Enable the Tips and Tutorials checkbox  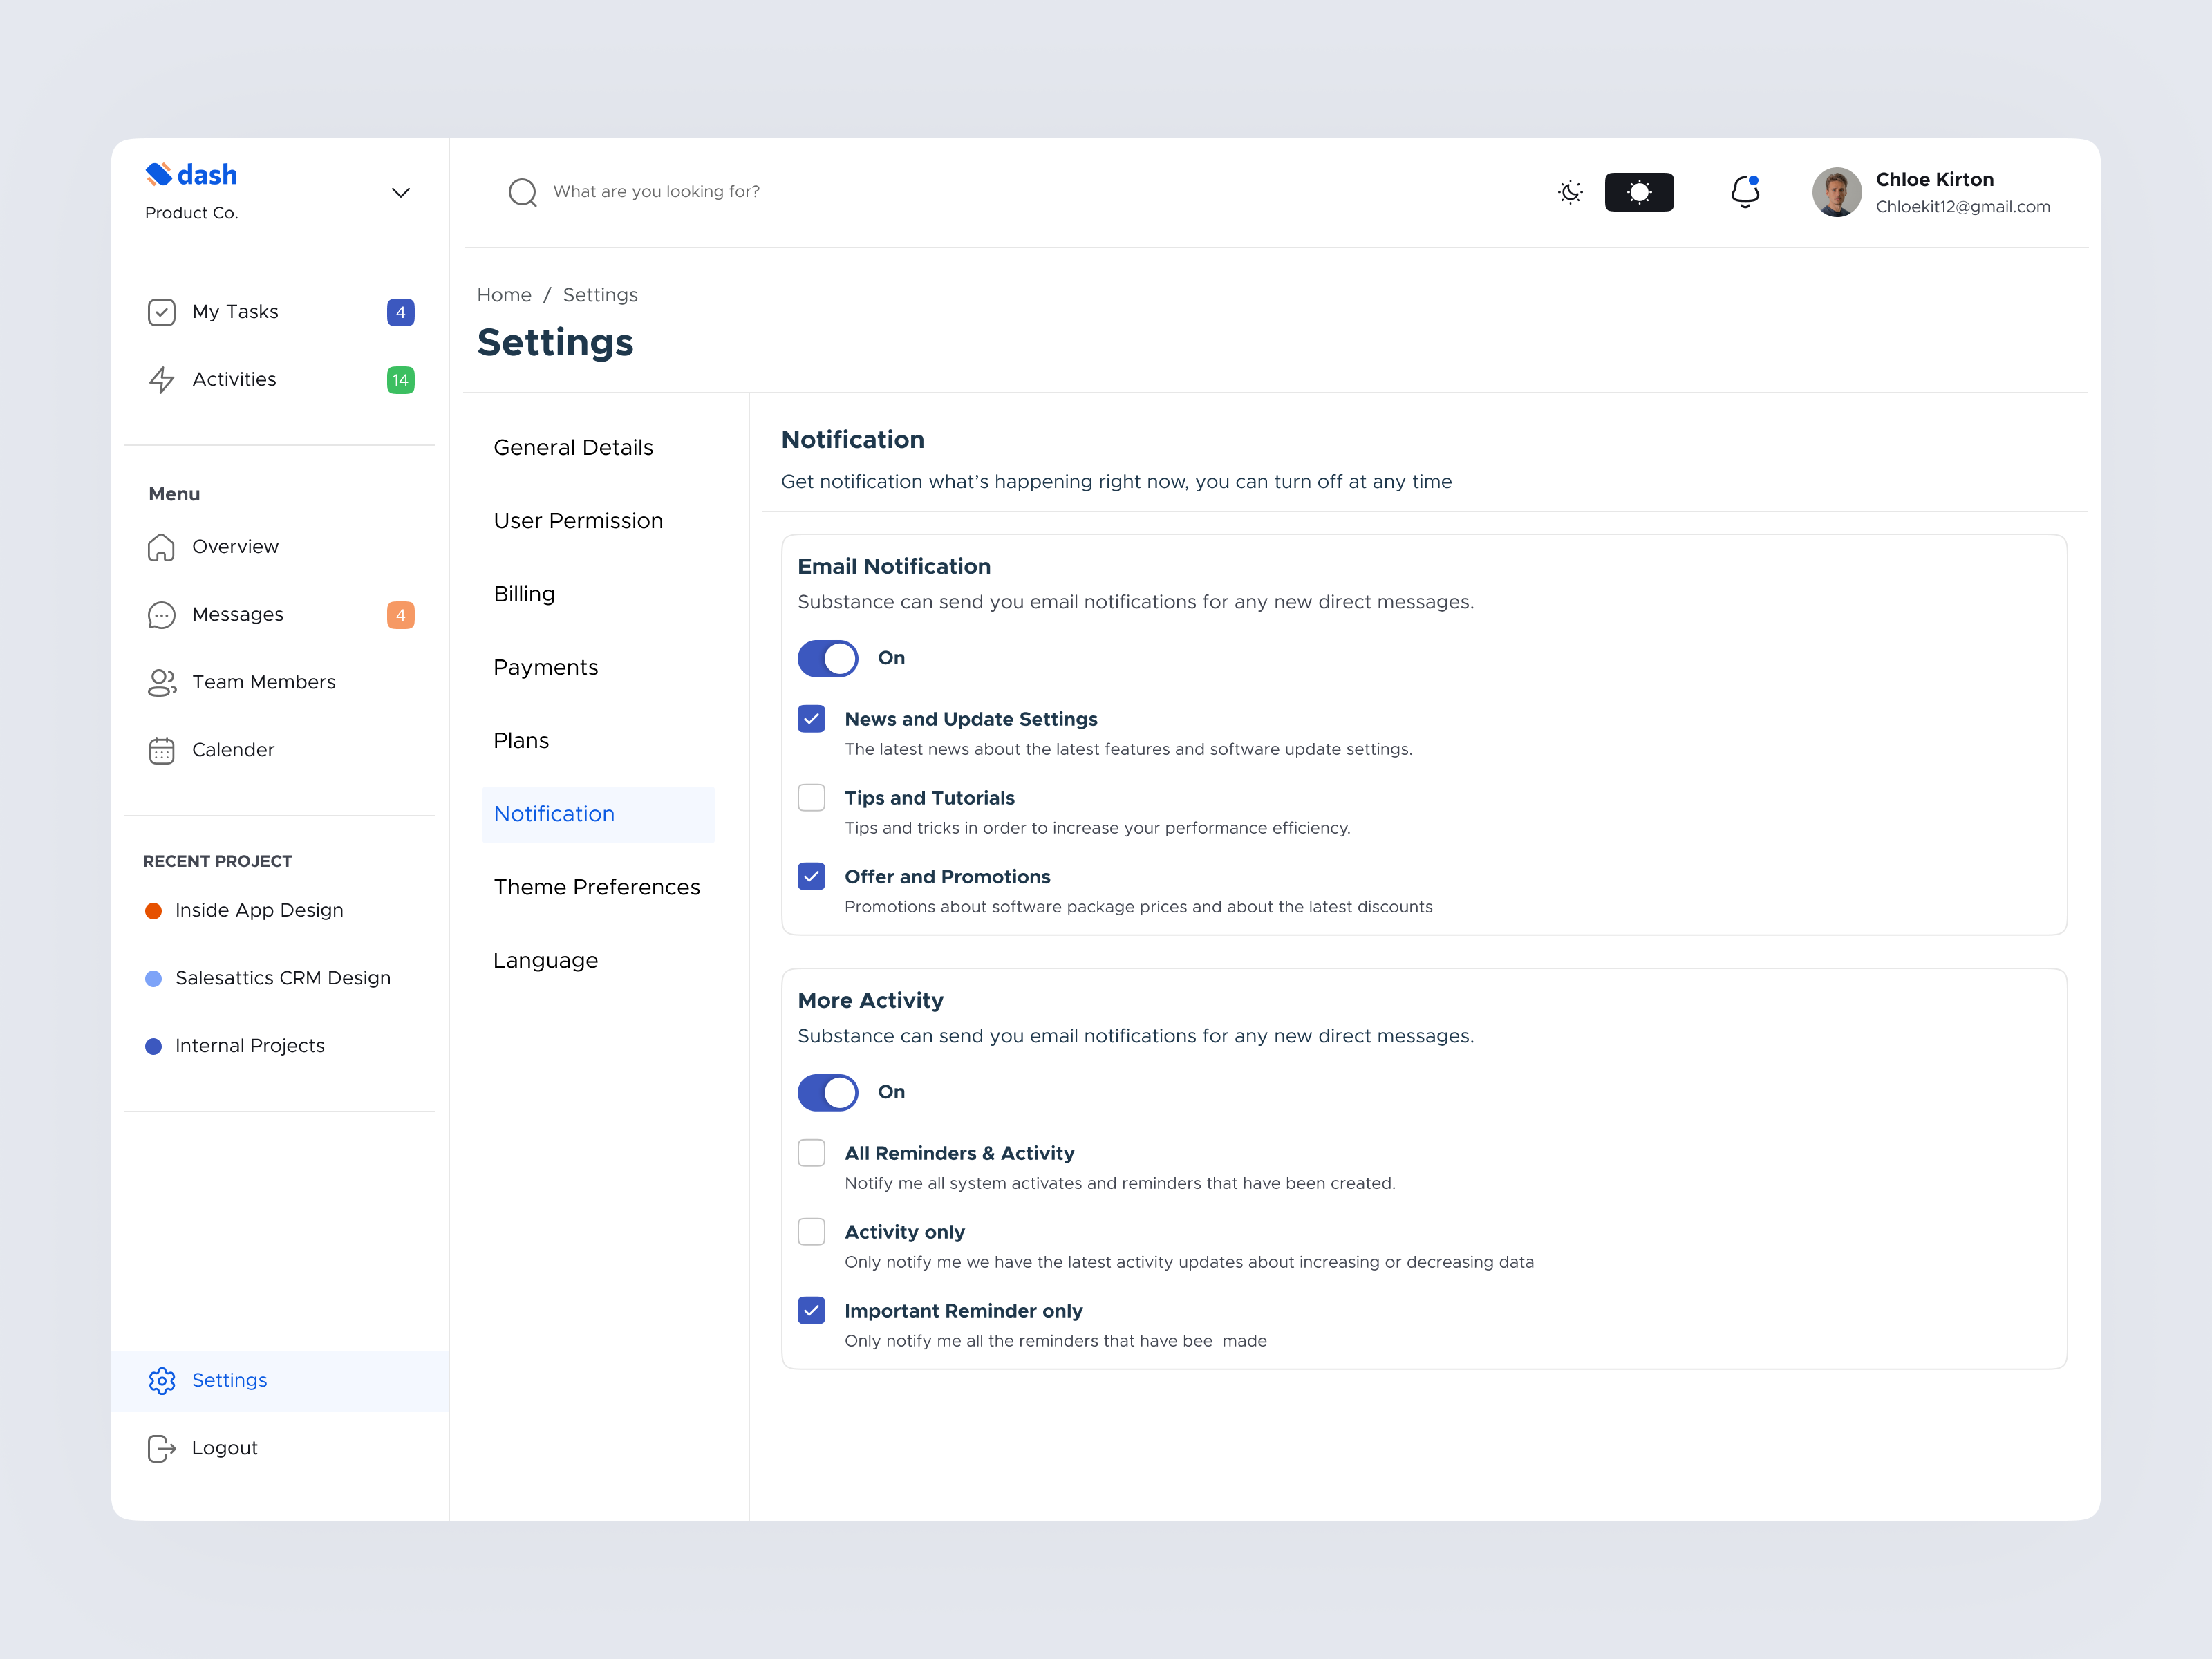click(x=811, y=797)
